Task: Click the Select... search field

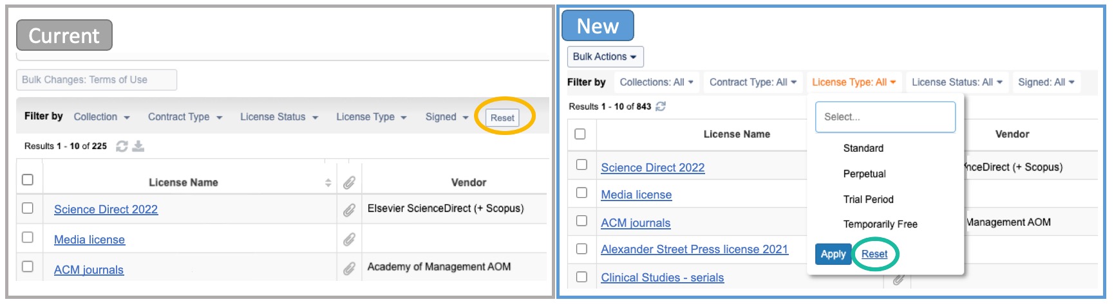Action: tap(885, 117)
